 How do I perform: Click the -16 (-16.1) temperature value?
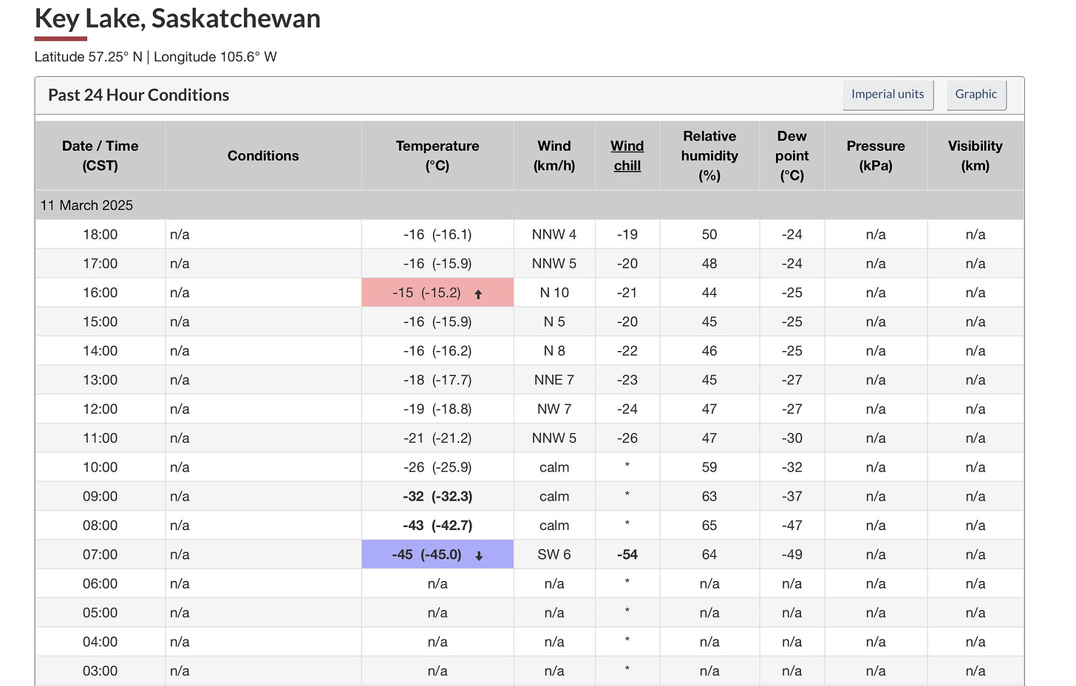437,234
